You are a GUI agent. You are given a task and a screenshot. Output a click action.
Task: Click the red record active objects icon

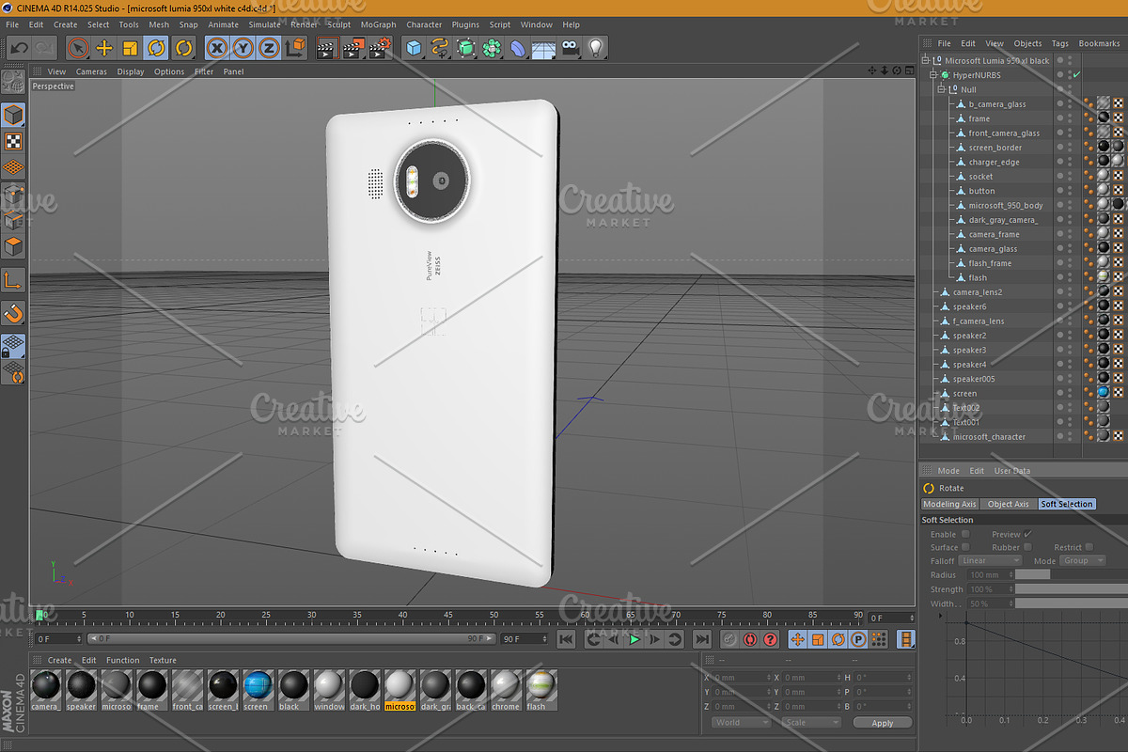click(x=750, y=639)
